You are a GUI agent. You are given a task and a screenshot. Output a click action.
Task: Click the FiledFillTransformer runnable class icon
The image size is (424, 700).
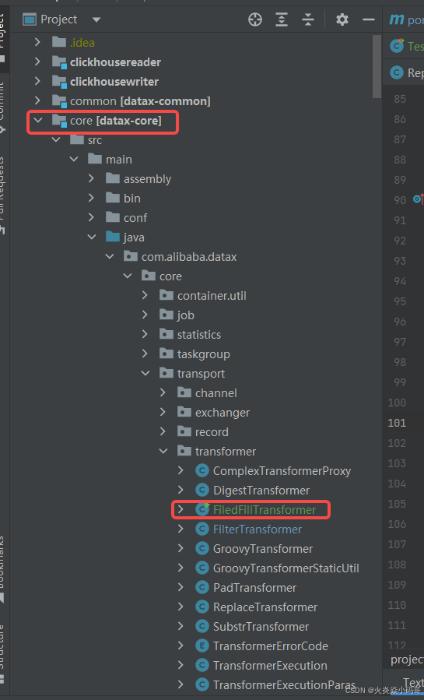(x=202, y=509)
